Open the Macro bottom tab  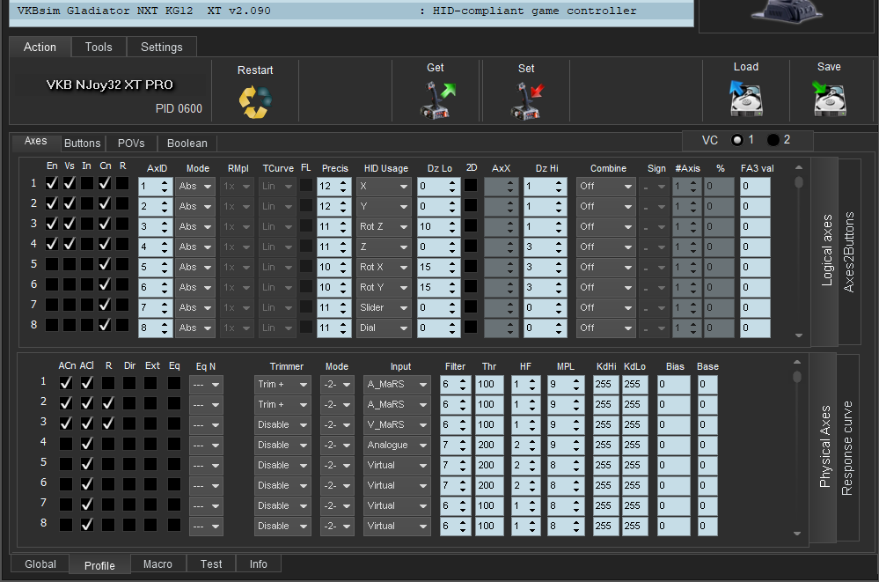click(157, 564)
